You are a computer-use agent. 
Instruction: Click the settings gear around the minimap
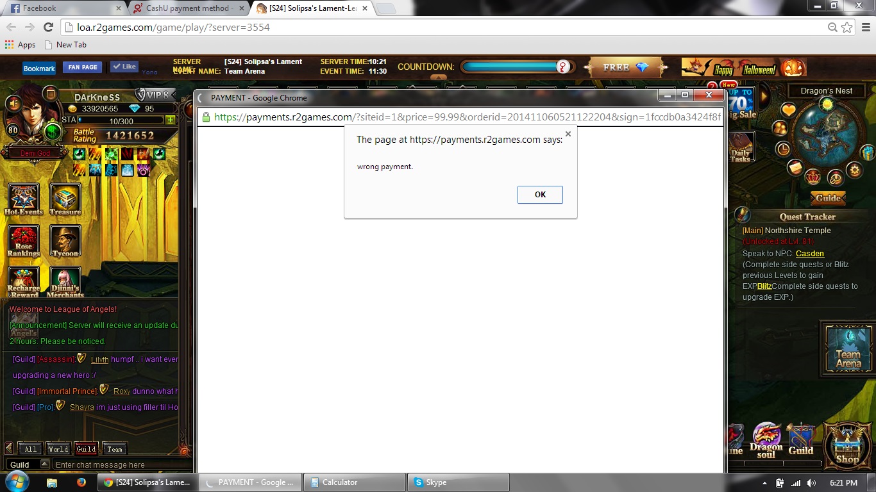coord(854,170)
